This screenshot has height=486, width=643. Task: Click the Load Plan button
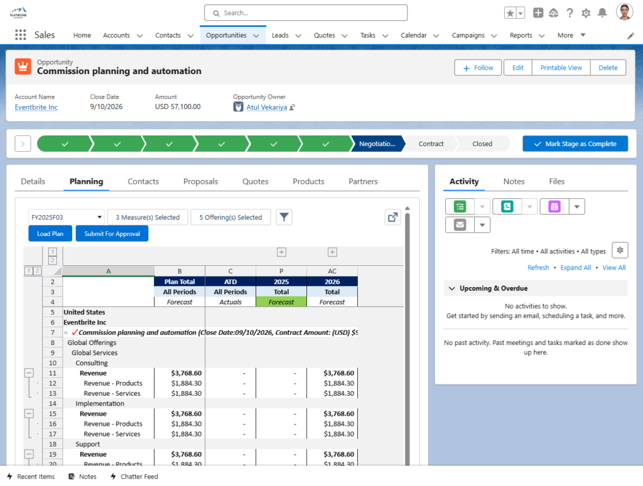click(x=50, y=234)
